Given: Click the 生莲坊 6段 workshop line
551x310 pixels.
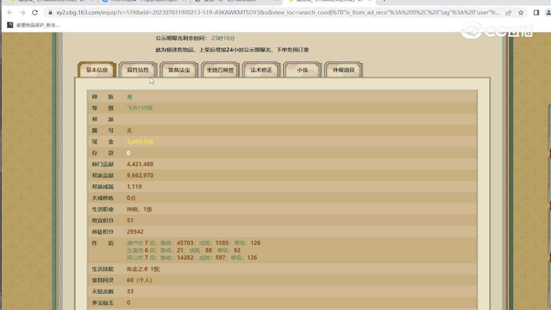Looking at the screenshot, I should click(184, 250).
